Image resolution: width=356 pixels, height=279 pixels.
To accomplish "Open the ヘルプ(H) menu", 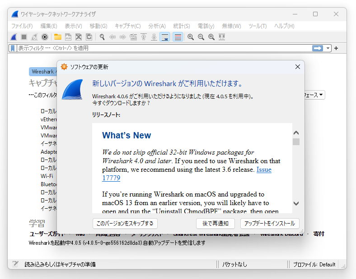I will 284,26.
